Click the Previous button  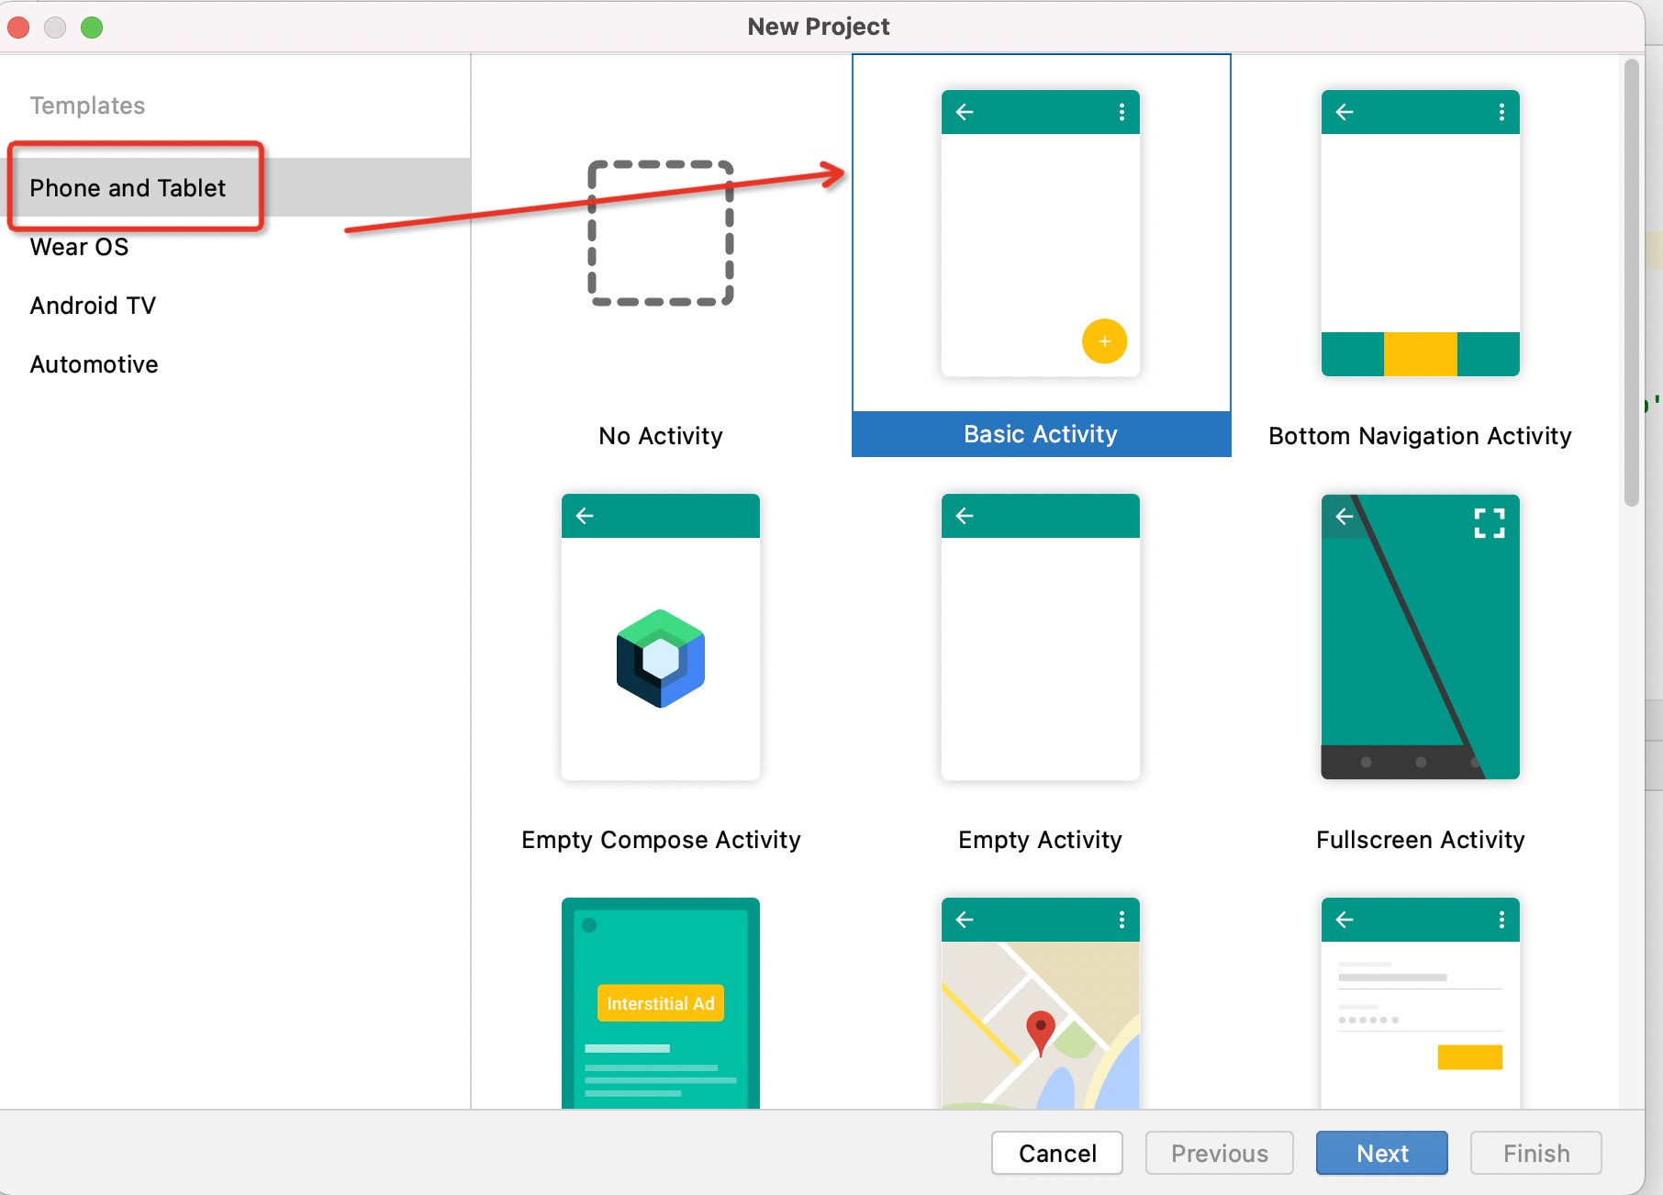1220,1153
